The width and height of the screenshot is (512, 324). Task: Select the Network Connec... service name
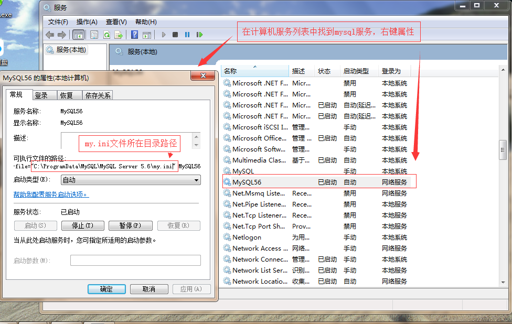[260, 260]
